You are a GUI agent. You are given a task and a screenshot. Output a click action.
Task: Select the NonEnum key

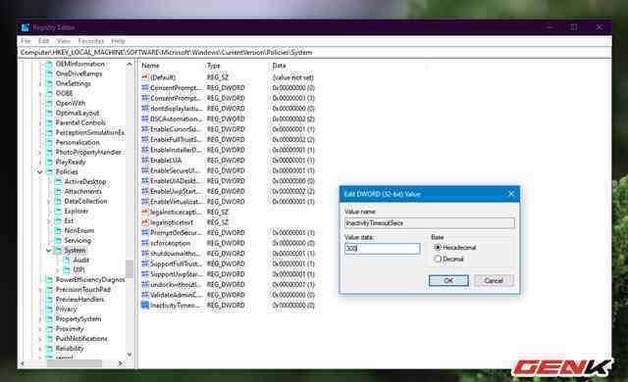point(79,230)
